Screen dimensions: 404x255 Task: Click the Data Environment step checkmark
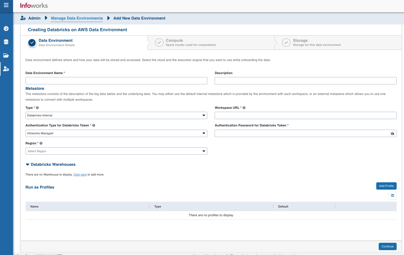[x=32, y=43]
